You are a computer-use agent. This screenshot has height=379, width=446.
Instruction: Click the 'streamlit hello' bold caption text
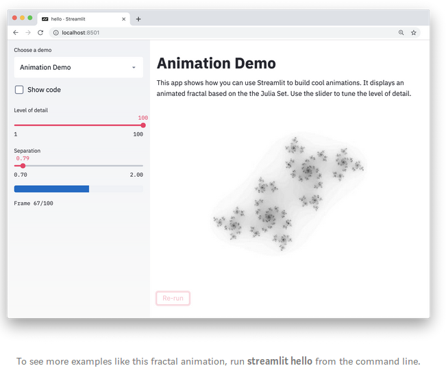pyautogui.click(x=280, y=361)
